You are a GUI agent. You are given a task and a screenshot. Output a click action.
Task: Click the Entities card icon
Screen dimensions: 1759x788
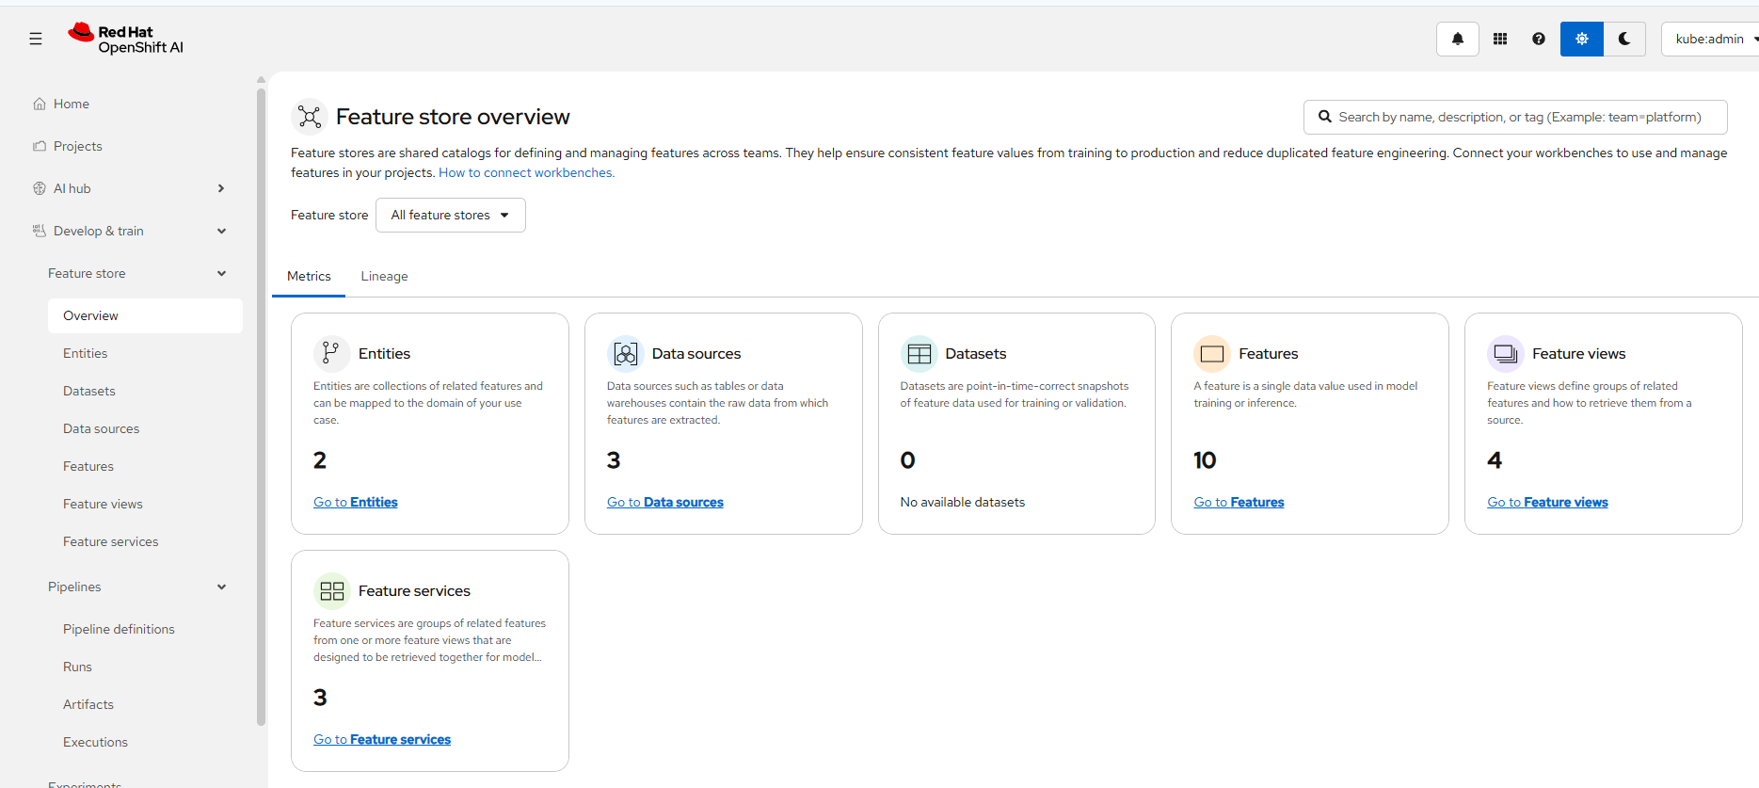click(x=331, y=353)
